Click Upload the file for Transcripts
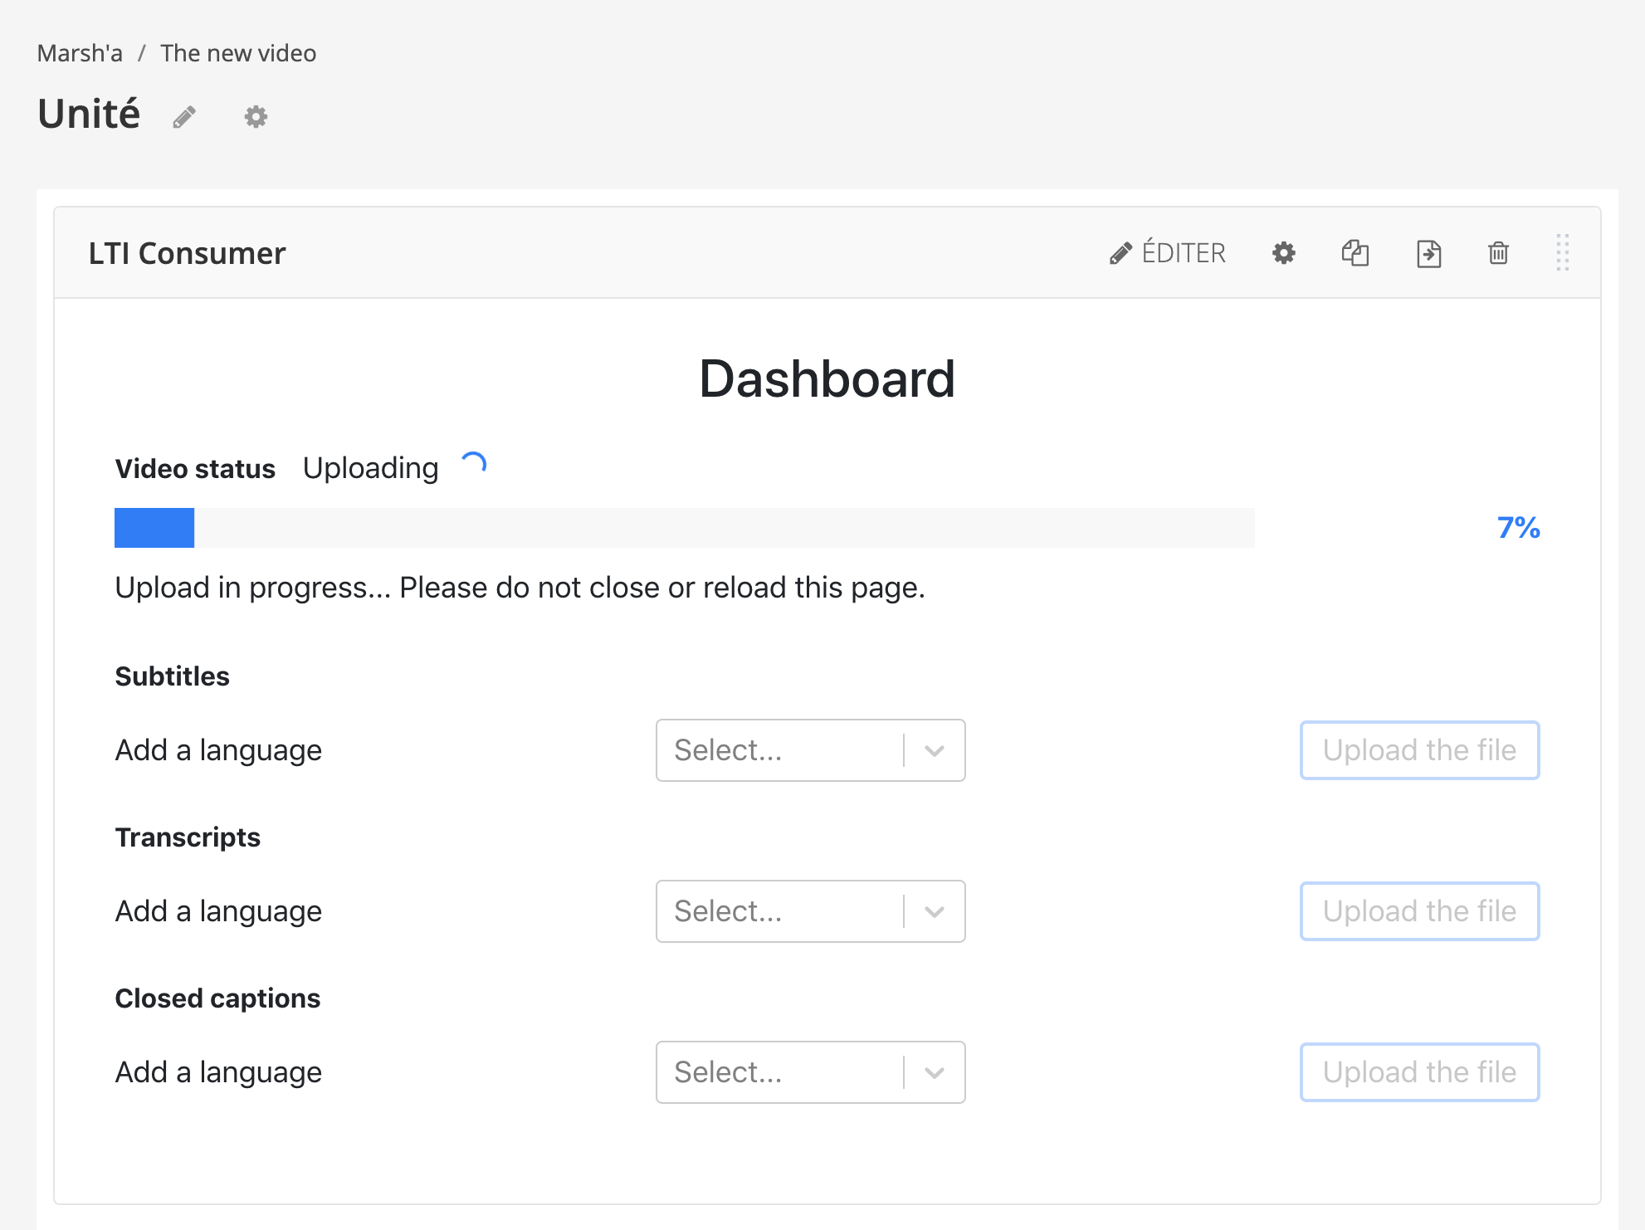The width and height of the screenshot is (1645, 1230). tap(1419, 911)
